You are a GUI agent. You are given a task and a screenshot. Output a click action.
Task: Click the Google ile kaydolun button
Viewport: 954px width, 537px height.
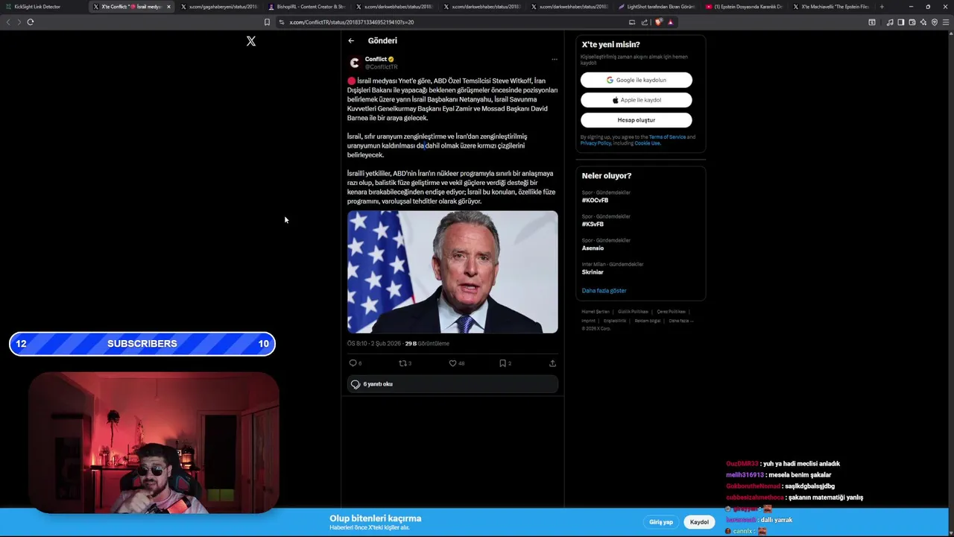click(636, 80)
